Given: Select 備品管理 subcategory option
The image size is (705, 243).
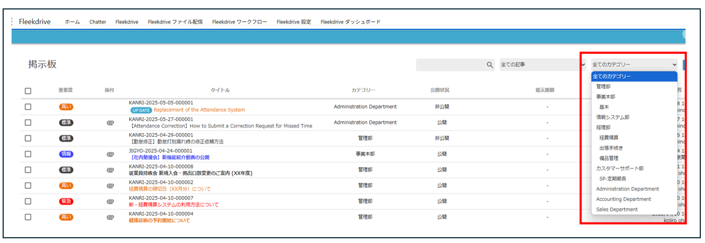Looking at the screenshot, I should point(635,158).
